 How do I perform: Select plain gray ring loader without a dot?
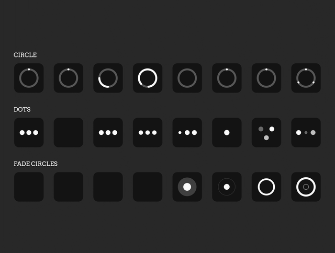[187, 78]
